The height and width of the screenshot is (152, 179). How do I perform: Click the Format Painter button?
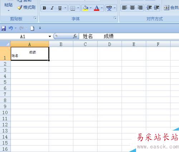pyautogui.click(x=26, y=8)
